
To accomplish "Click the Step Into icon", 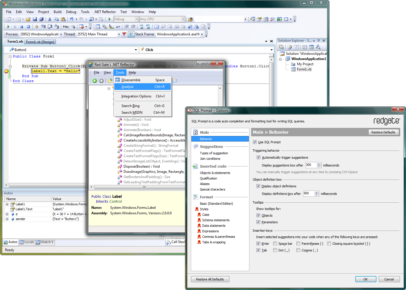I will tap(43, 27).
